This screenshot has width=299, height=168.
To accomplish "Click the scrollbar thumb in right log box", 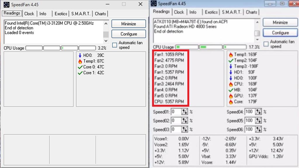I will [257, 33].
